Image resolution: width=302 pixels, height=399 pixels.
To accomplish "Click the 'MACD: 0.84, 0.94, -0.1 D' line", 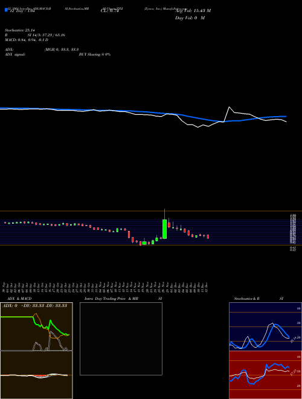I will (x=27, y=40).
